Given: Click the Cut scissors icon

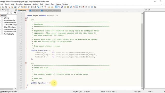Looking at the screenshot, I should pos(19,7).
